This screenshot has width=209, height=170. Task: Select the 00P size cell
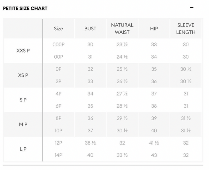coord(59,57)
